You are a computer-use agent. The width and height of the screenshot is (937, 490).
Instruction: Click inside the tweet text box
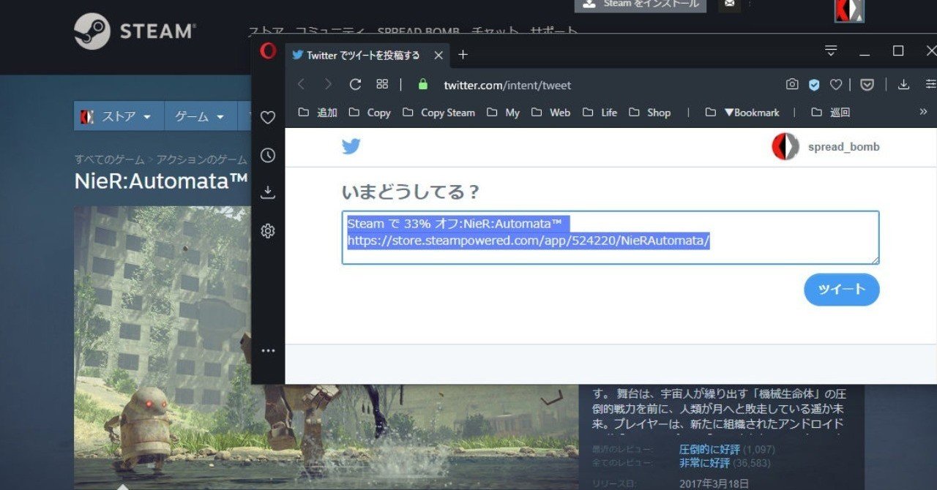tap(611, 238)
